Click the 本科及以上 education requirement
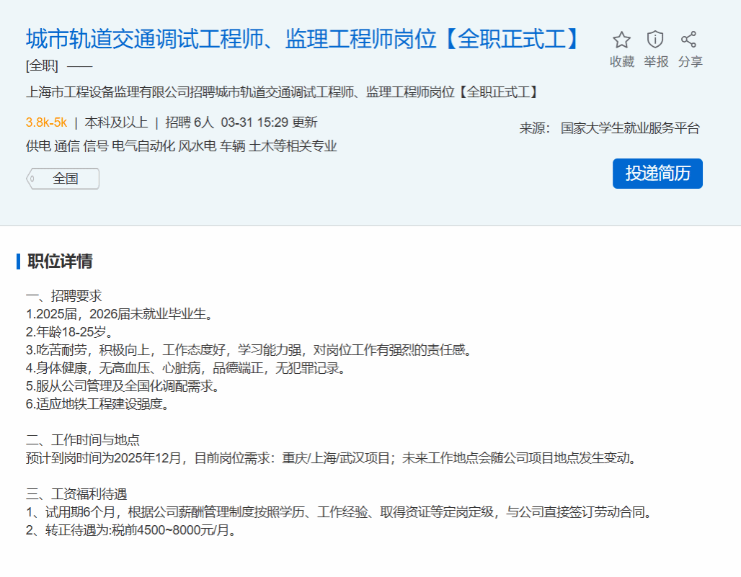Viewport: 741px width, 577px height. pos(116,122)
